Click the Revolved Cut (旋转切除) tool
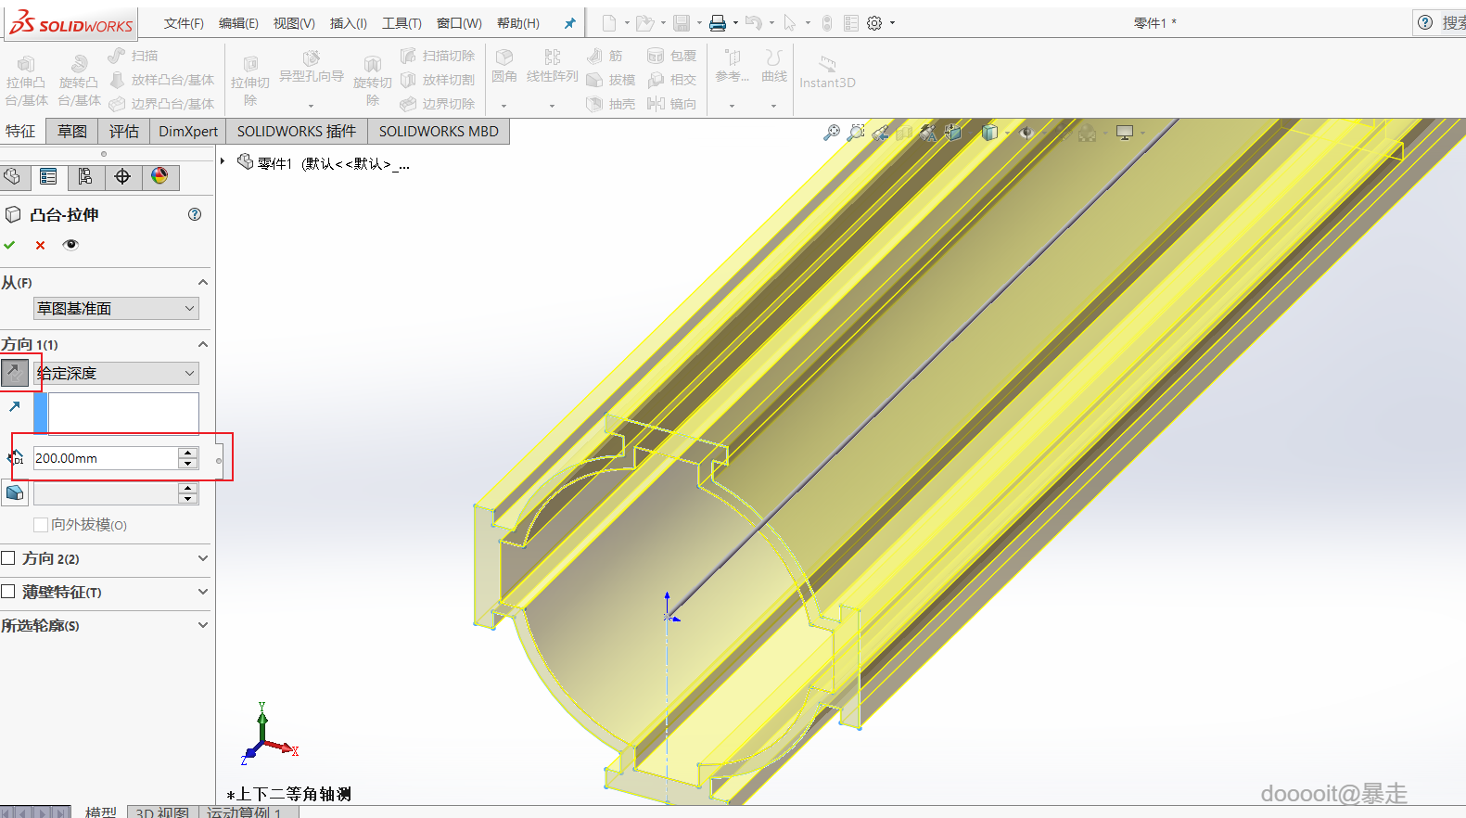Viewport: 1466px width, 818px height. pyautogui.click(x=373, y=80)
